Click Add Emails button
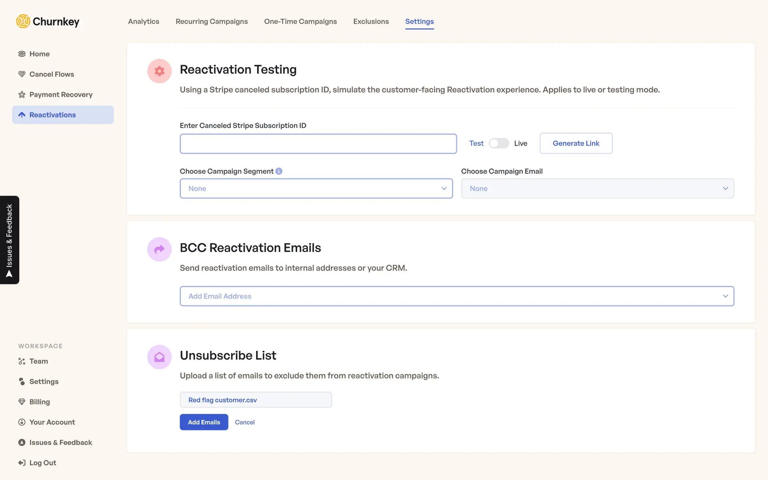 coord(204,422)
